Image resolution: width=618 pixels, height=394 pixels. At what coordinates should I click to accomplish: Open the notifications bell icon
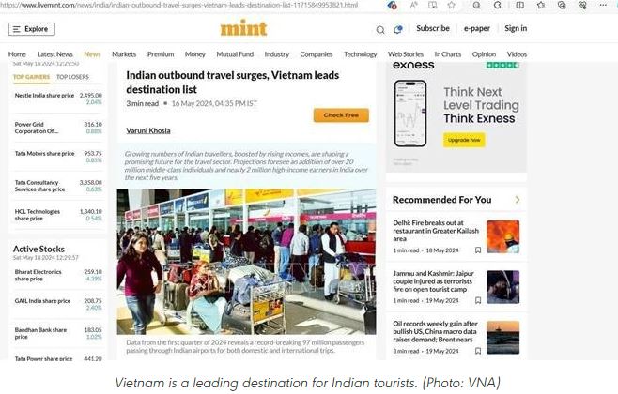click(x=398, y=29)
